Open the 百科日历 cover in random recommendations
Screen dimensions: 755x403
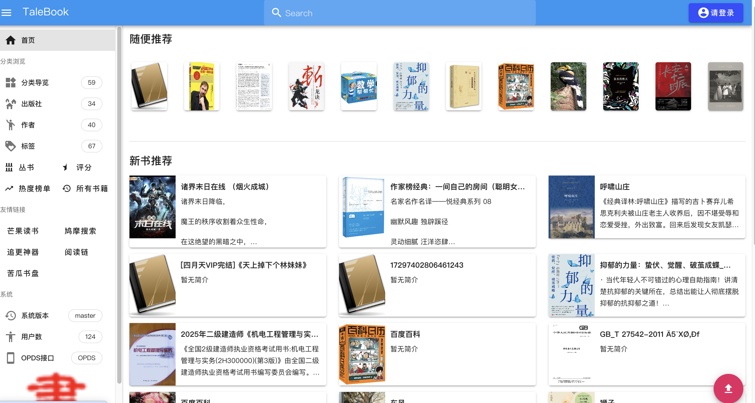pos(516,87)
